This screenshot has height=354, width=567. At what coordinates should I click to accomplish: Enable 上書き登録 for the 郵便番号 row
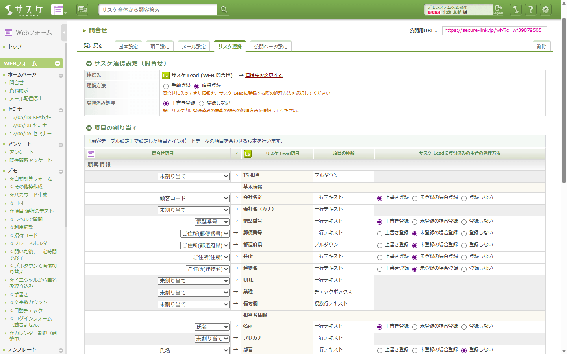click(x=380, y=233)
